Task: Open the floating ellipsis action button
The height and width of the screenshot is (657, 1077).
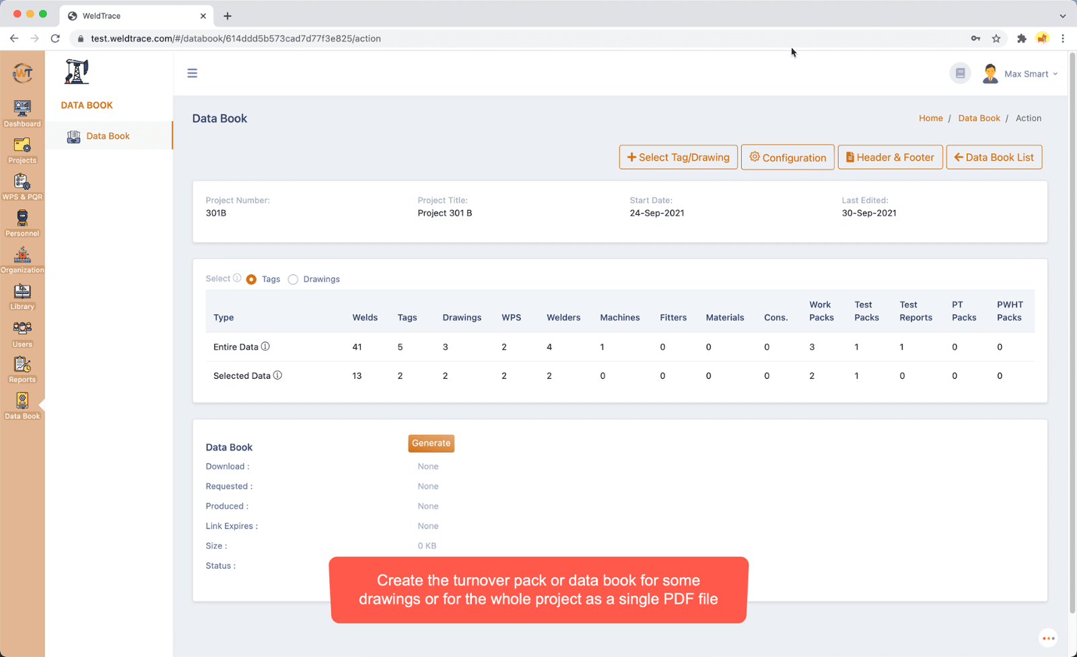Action: [1048, 638]
